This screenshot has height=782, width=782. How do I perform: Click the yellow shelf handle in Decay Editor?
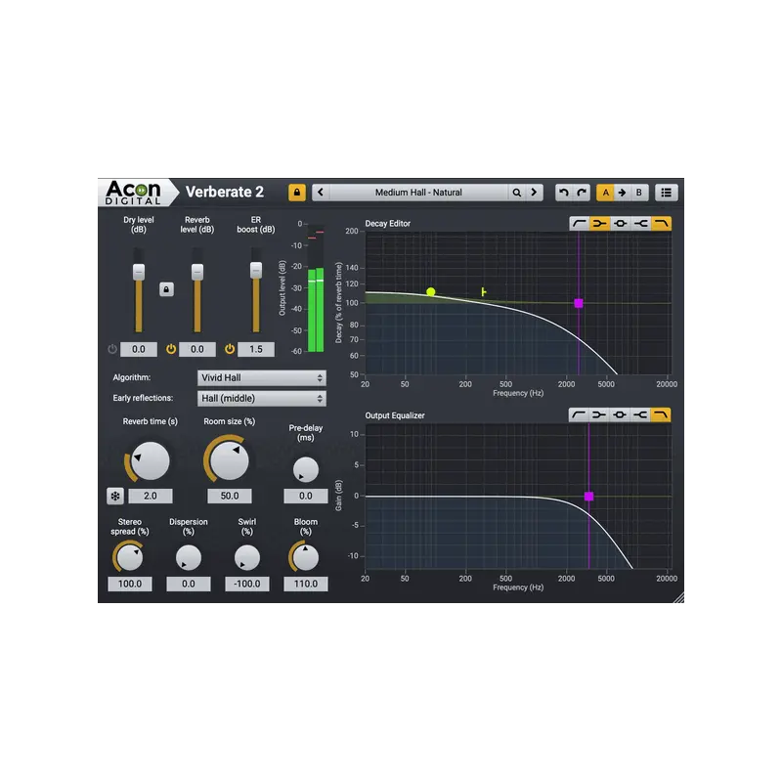tap(483, 291)
